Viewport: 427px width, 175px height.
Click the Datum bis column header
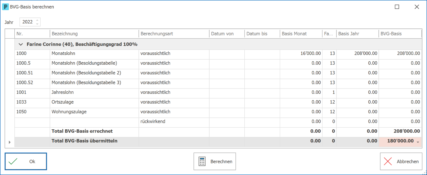pos(262,34)
